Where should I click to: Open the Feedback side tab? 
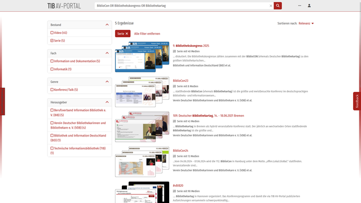(357, 101)
